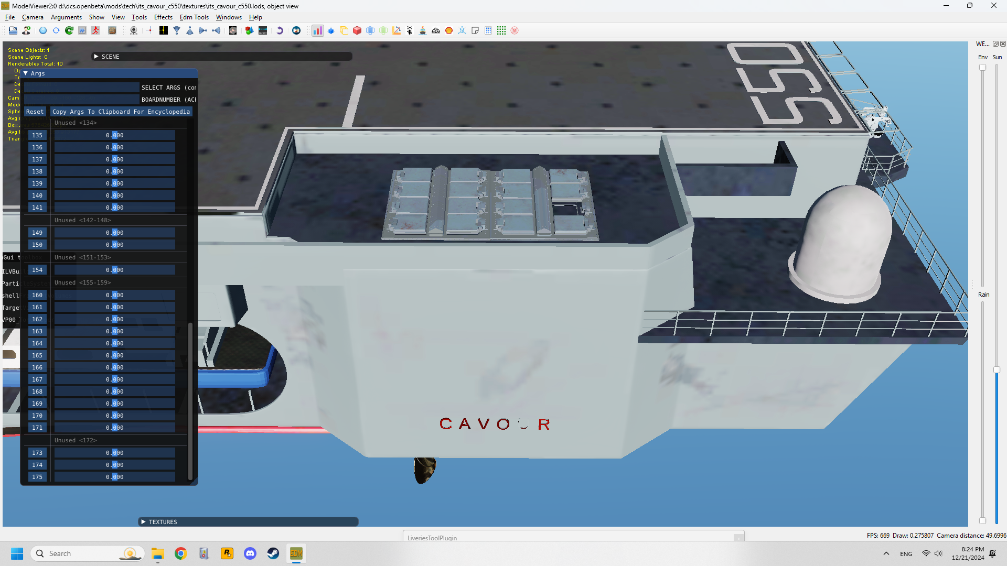The width and height of the screenshot is (1007, 566).
Task: Click the Rain slider handle
Action: coord(983,521)
